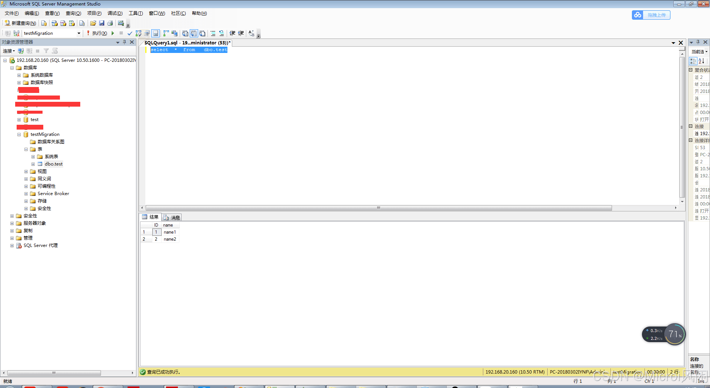This screenshot has width=710, height=388.
Task: Click the query editor vertical scrollbar
Action: [x=682, y=127]
